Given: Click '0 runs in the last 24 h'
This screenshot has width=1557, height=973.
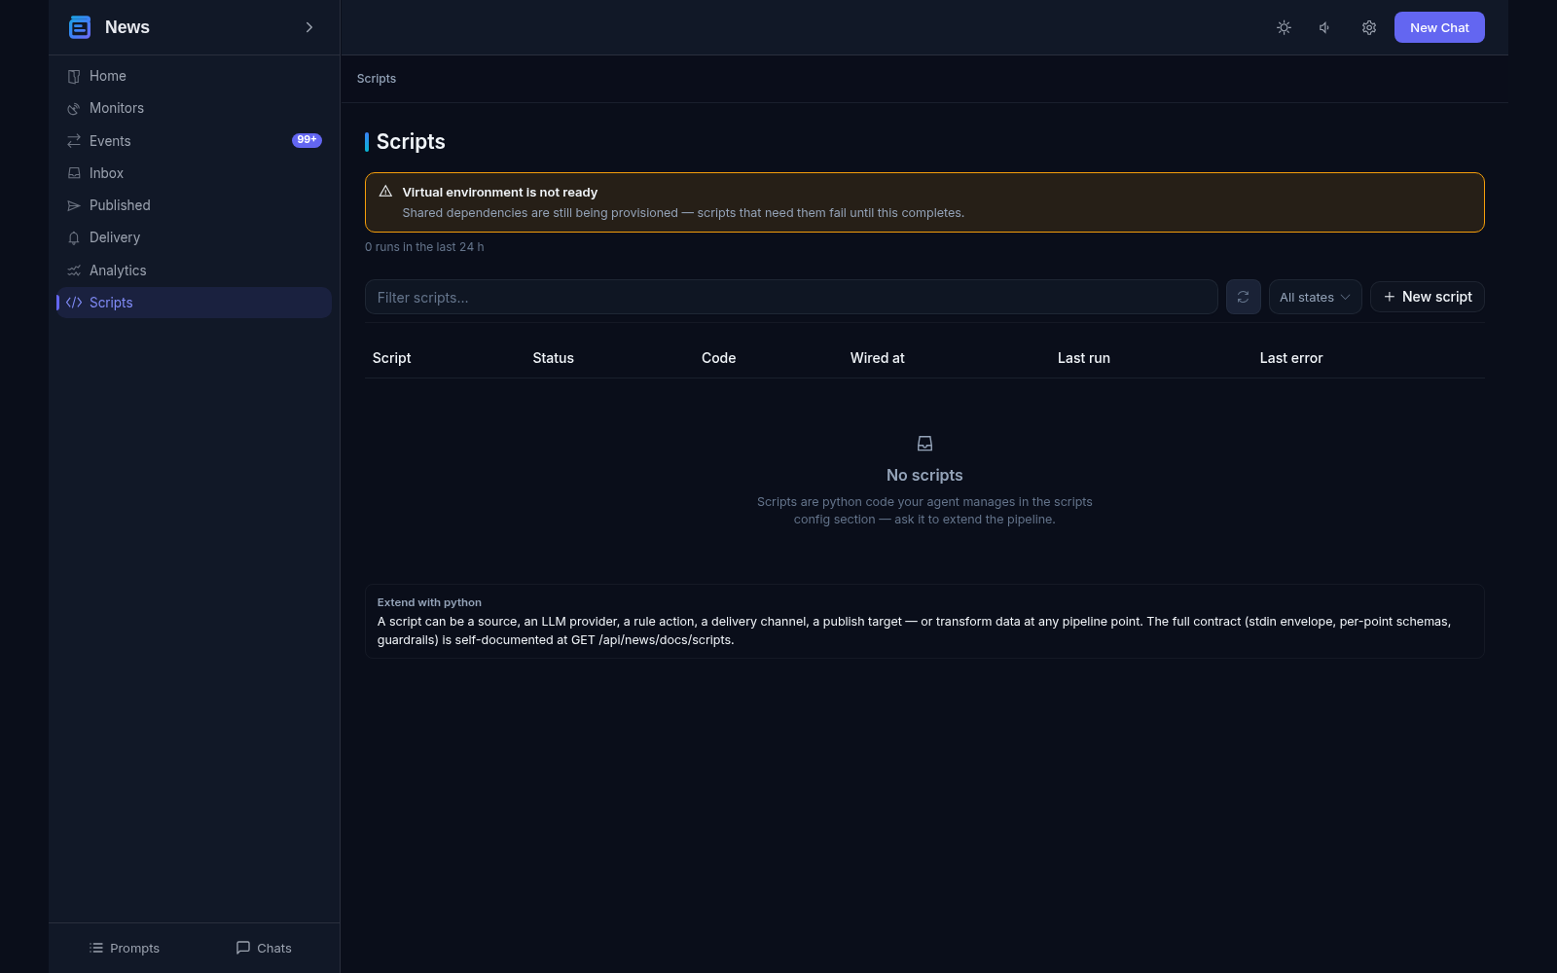Looking at the screenshot, I should (424, 247).
